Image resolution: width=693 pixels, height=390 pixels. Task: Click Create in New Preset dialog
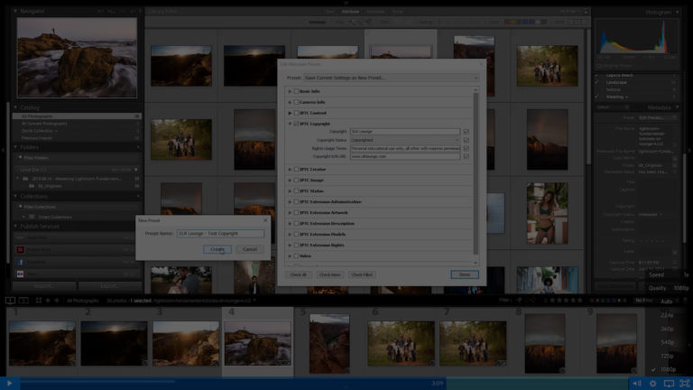tap(217, 249)
